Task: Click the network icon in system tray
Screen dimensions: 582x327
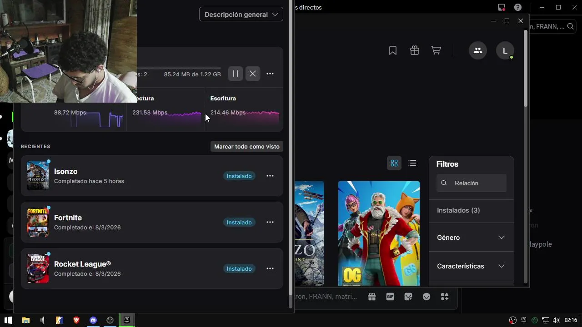Action: click(546, 320)
